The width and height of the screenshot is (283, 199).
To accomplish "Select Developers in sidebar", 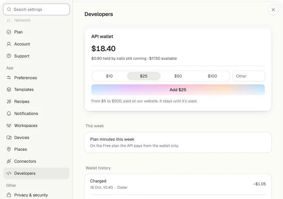I will pyautogui.click(x=36, y=173).
